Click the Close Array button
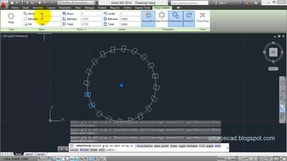287x161 pixels. coord(202,19)
